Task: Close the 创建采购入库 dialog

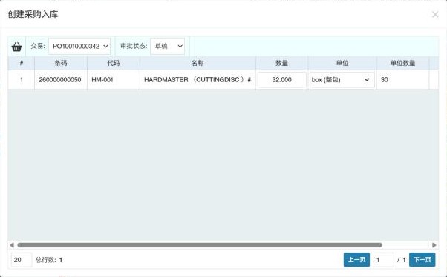Action: pyautogui.click(x=435, y=15)
